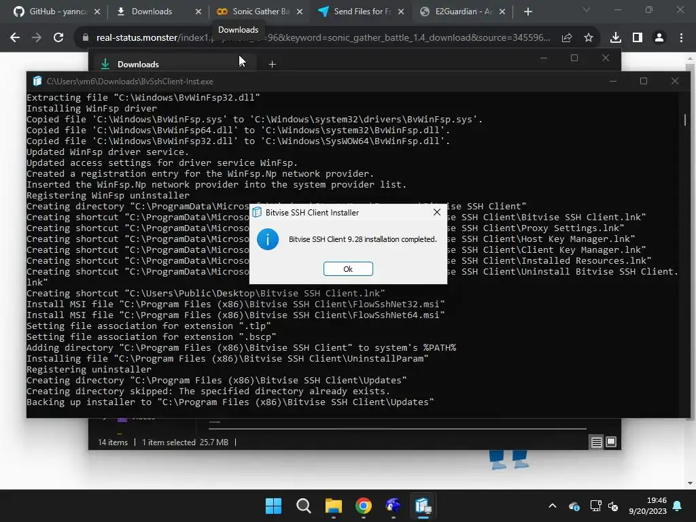Switch File Explorer to large icons view
Image resolution: width=696 pixels, height=522 pixels.
pyautogui.click(x=611, y=442)
